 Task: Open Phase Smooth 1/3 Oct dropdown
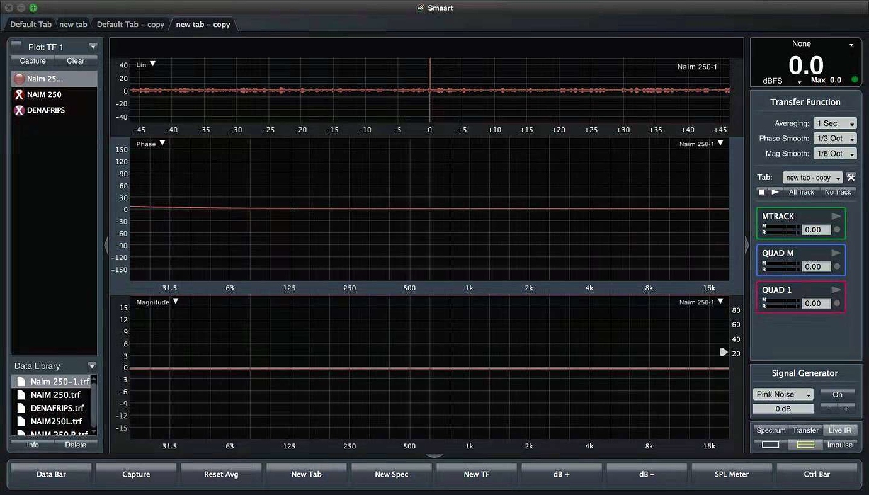coord(835,139)
